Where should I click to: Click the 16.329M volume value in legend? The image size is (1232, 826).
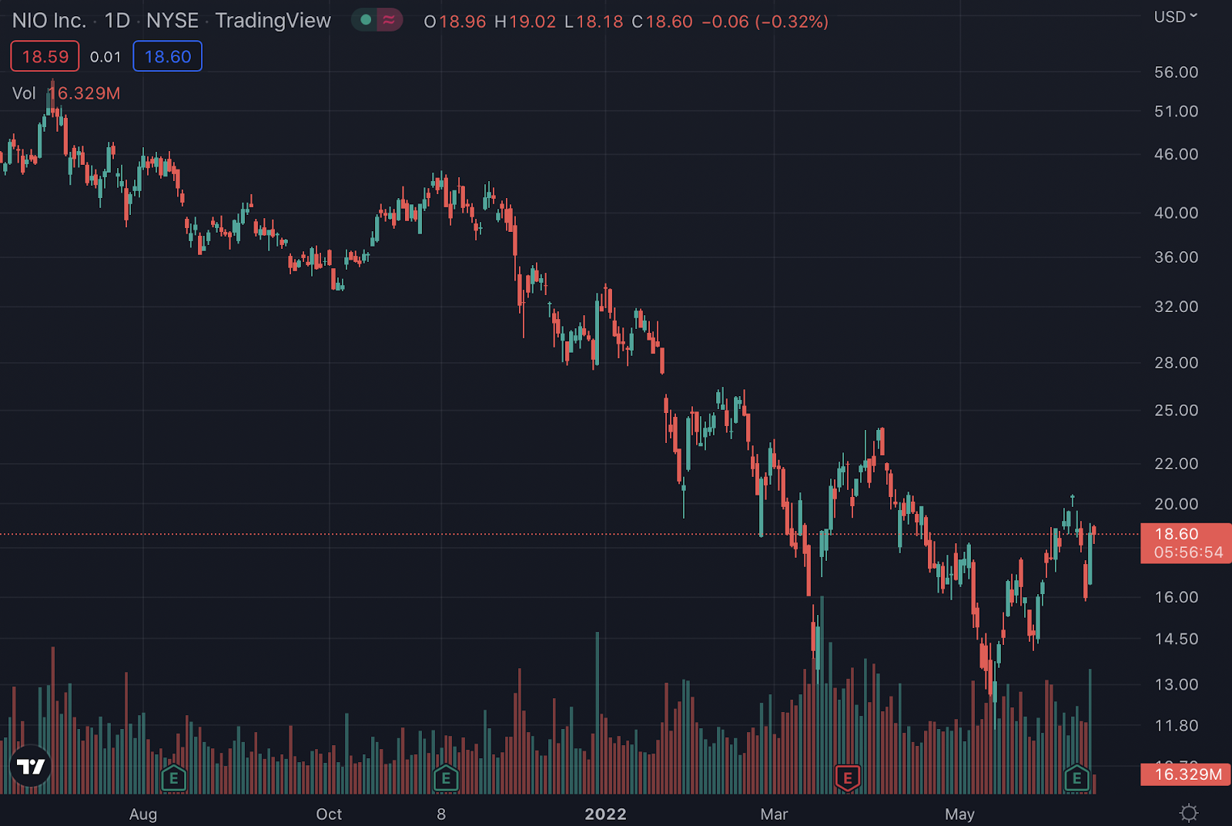(x=84, y=93)
